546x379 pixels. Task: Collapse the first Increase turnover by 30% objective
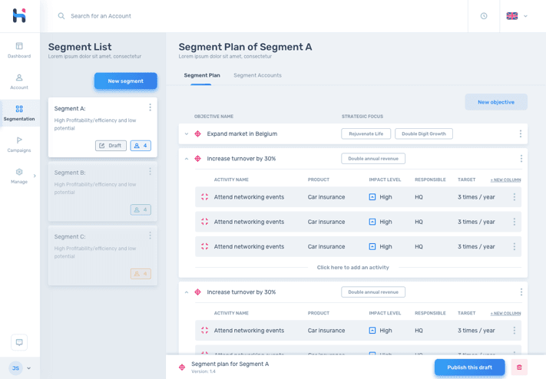[x=187, y=159]
